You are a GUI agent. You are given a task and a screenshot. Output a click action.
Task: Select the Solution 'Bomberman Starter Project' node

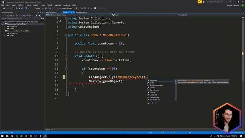[x=21, y=22]
